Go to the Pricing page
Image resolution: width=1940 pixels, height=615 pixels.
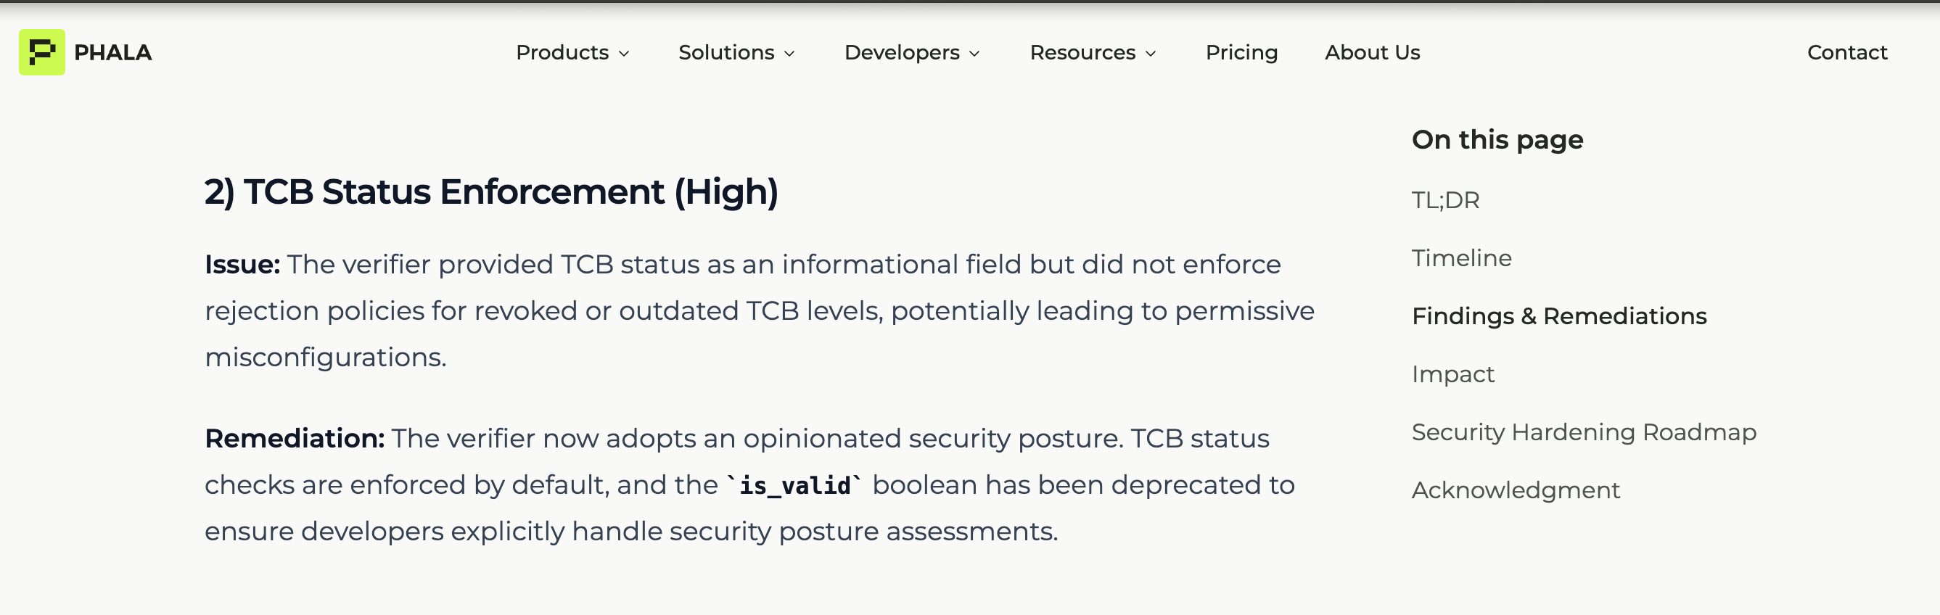click(x=1241, y=53)
